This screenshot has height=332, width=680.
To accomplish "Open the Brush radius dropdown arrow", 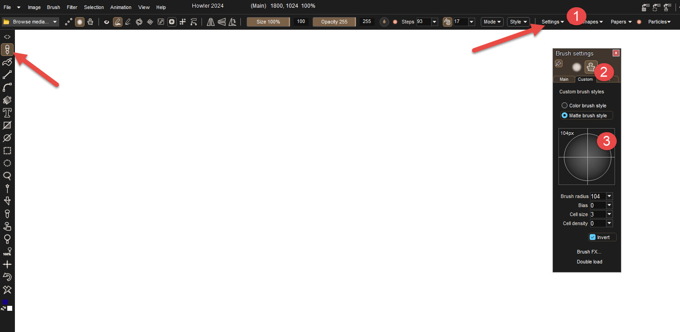I will click(610, 196).
